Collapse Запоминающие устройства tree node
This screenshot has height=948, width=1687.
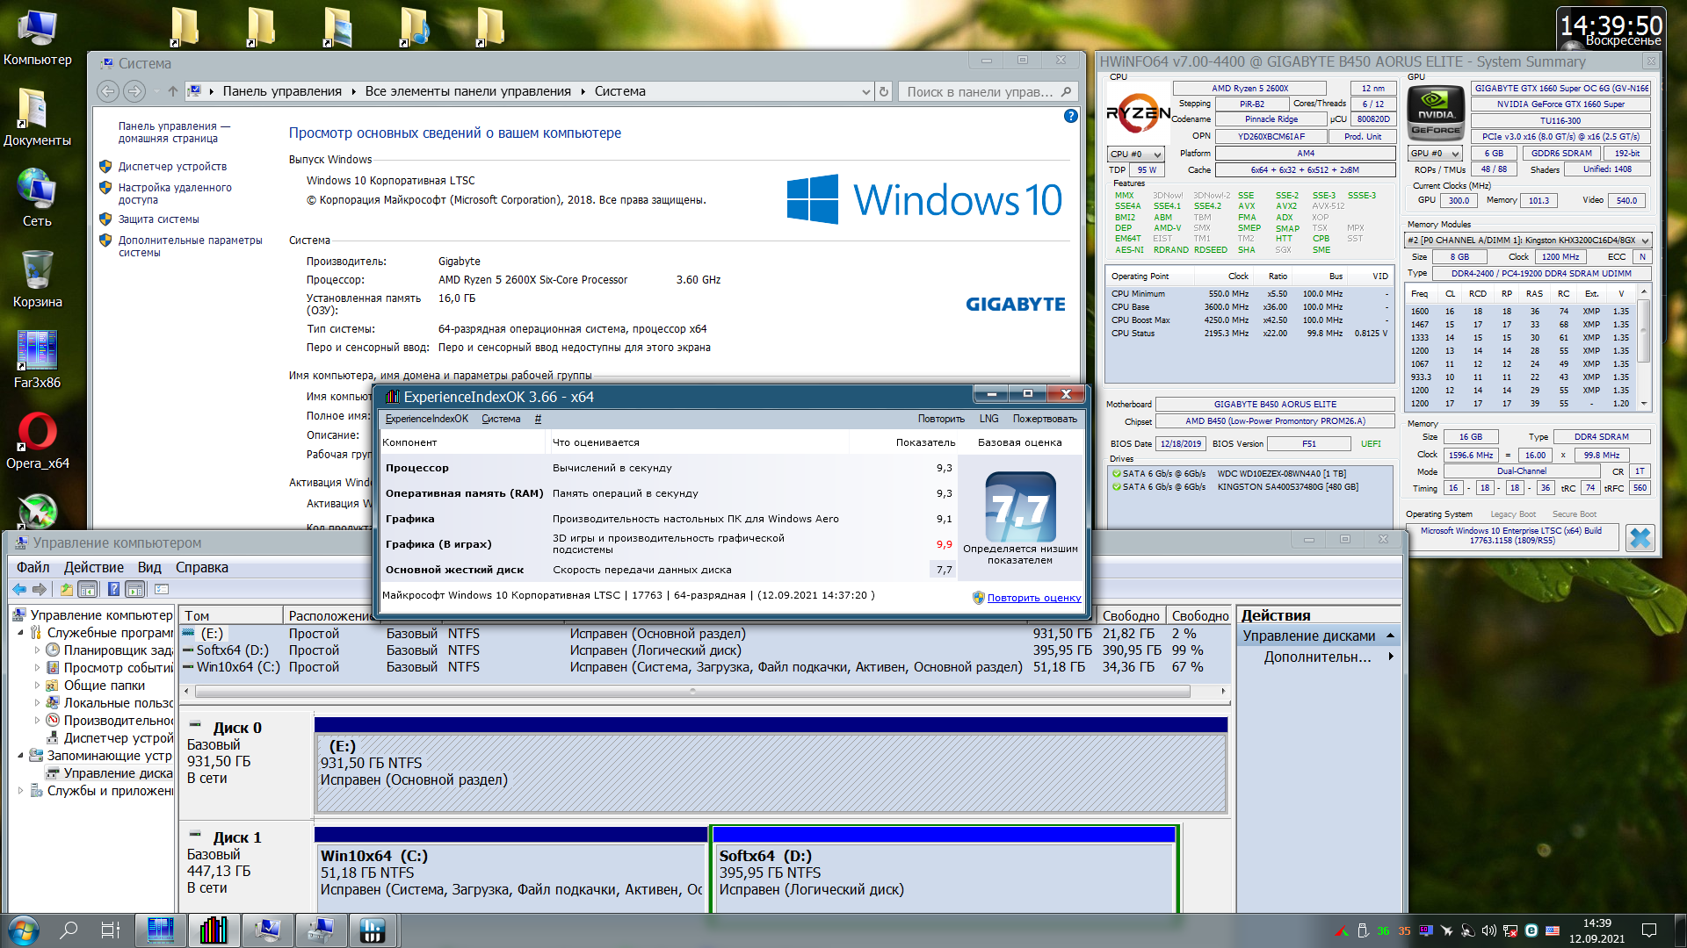[21, 756]
